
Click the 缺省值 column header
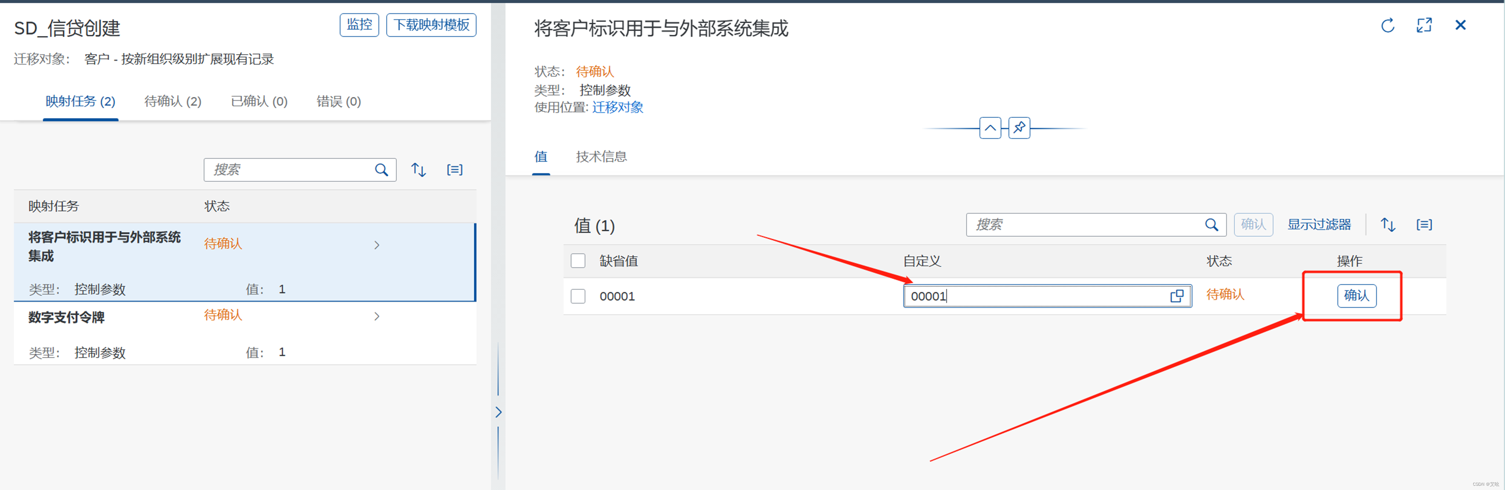[619, 261]
